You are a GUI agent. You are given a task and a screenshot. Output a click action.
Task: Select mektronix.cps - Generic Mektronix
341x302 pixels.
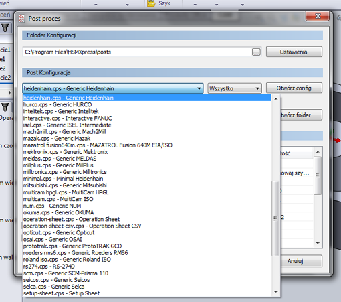click(147, 152)
